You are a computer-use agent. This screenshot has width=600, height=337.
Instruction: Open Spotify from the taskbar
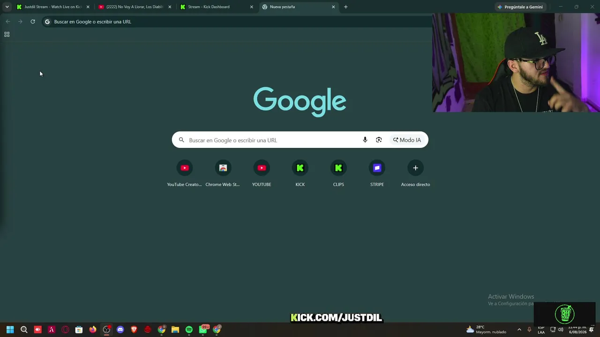click(189, 330)
